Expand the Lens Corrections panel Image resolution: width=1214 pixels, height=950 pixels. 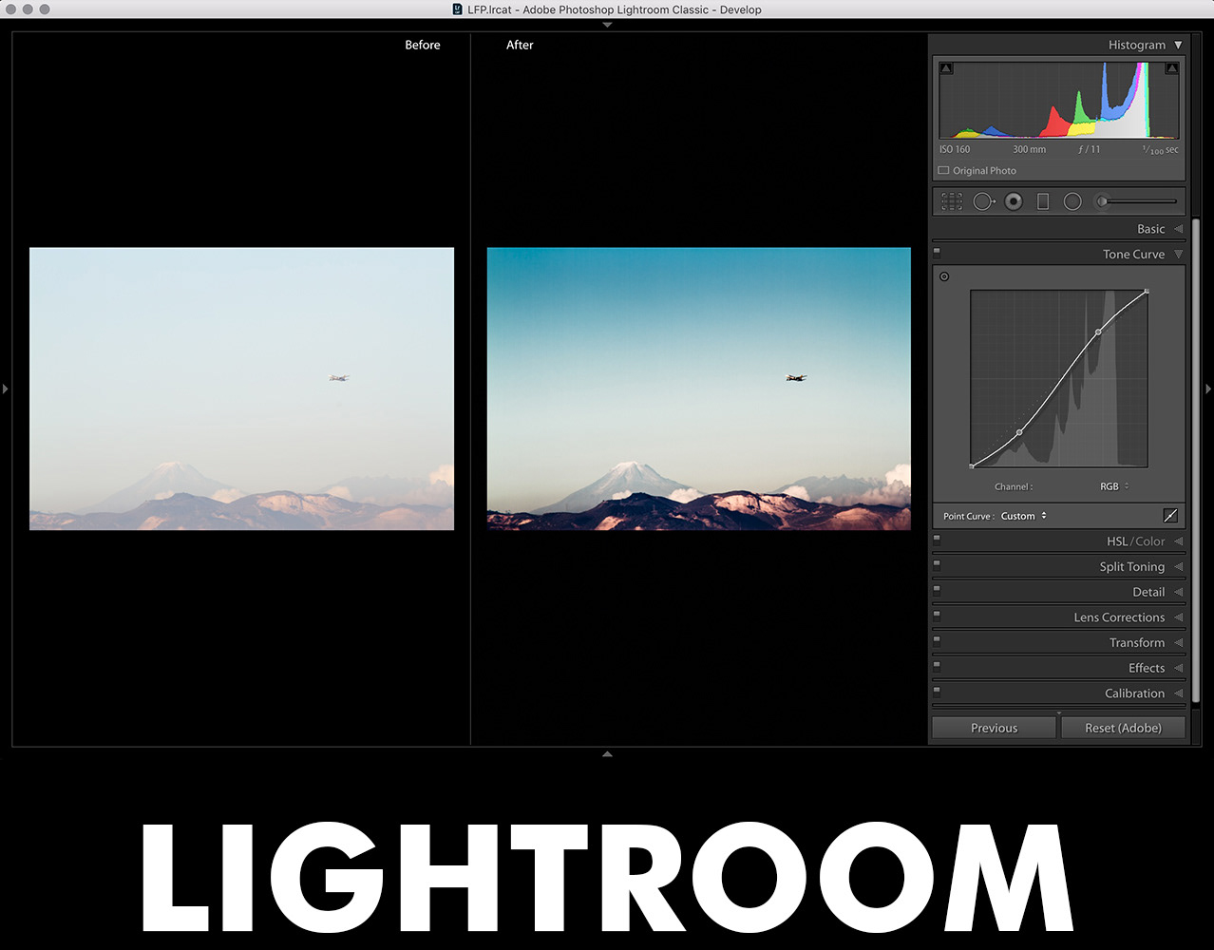[1178, 617]
